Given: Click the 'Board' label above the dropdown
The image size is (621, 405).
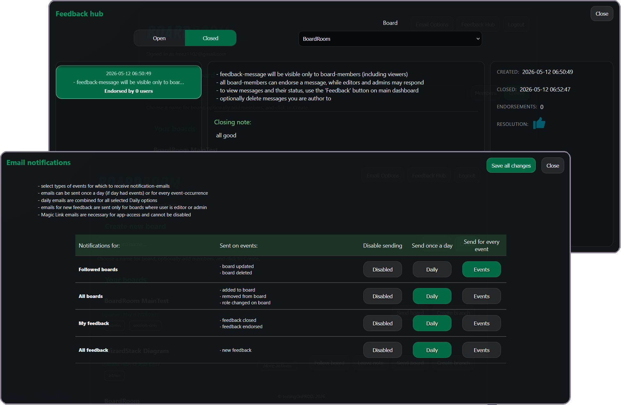Looking at the screenshot, I should (390, 23).
